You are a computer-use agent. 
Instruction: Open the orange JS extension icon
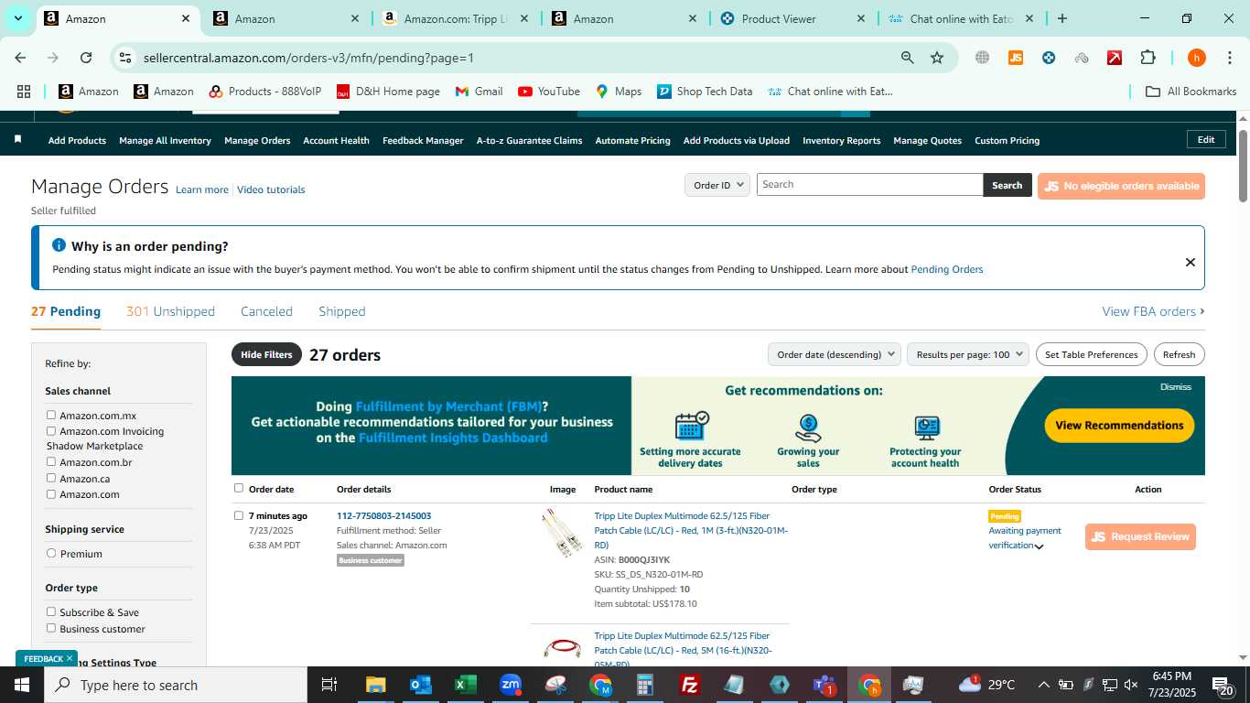tap(1016, 58)
